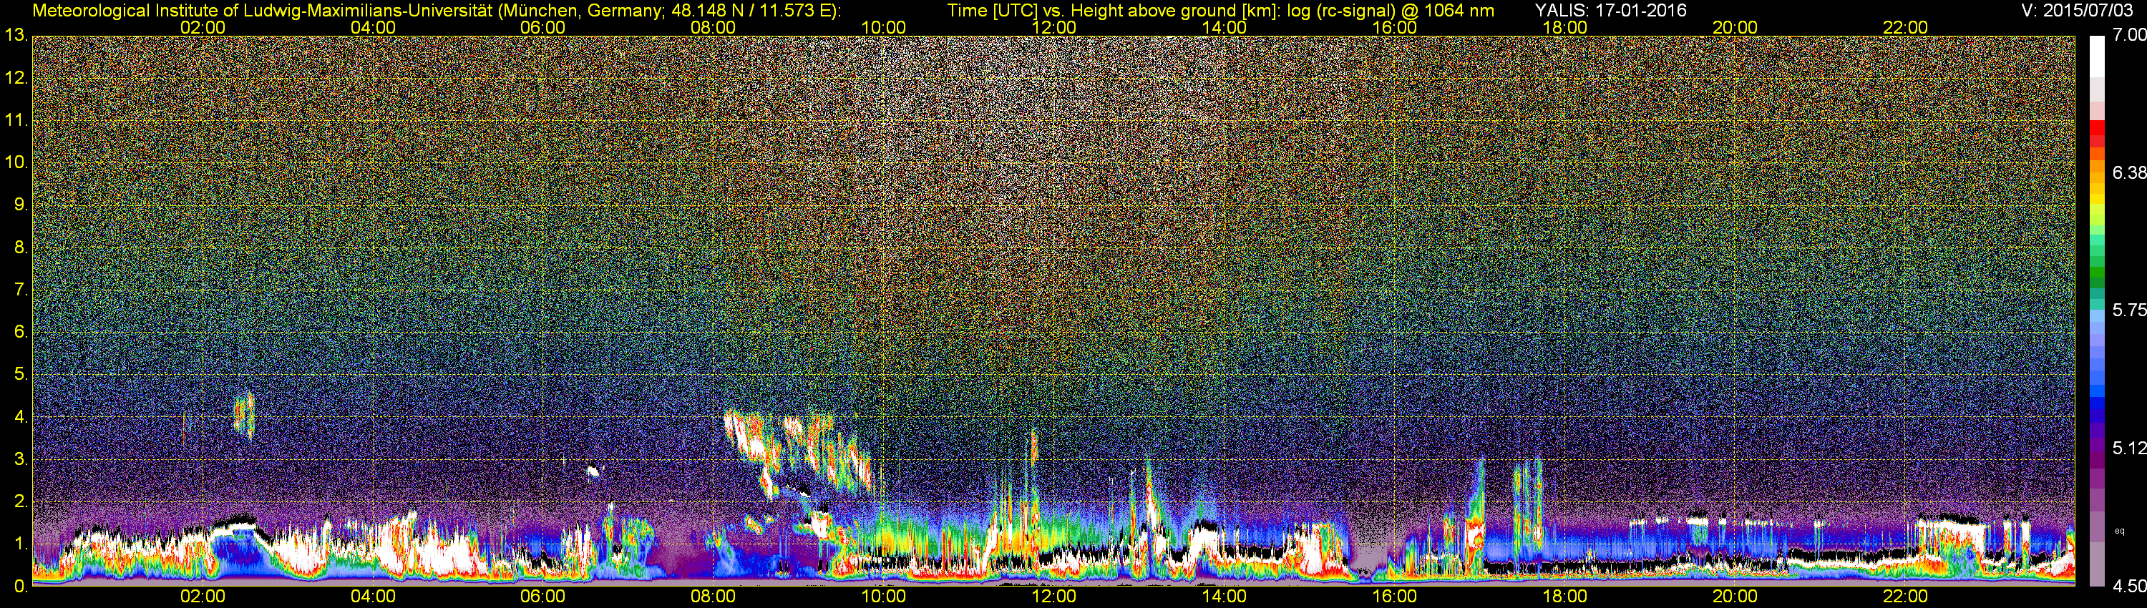Select the 20:00 label on the top time axis

click(1735, 27)
